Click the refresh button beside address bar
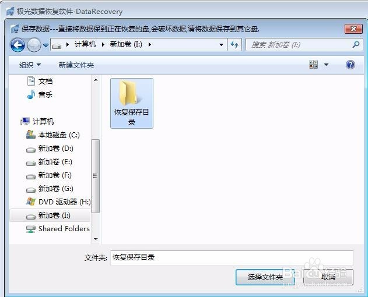Screen dimensions: 368x297 pyautogui.click(x=234, y=44)
